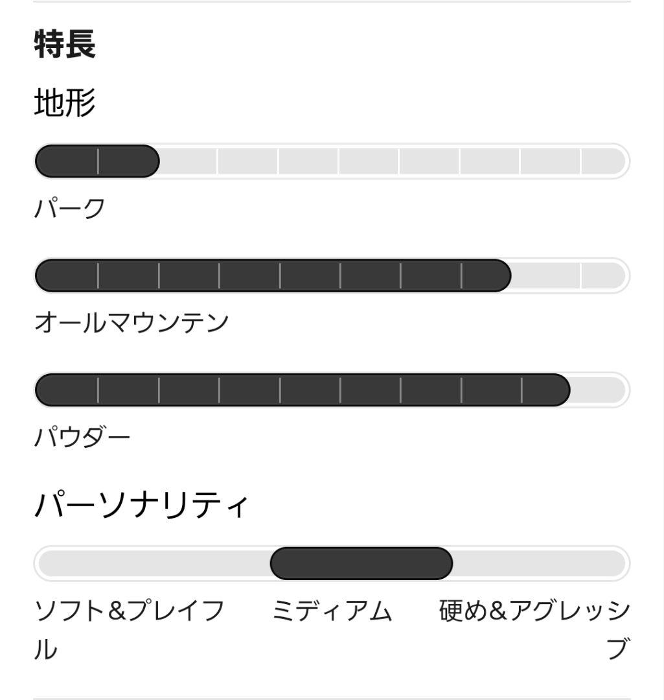Select the パウダー label text
This screenshot has height=700, width=664.
[82, 437]
